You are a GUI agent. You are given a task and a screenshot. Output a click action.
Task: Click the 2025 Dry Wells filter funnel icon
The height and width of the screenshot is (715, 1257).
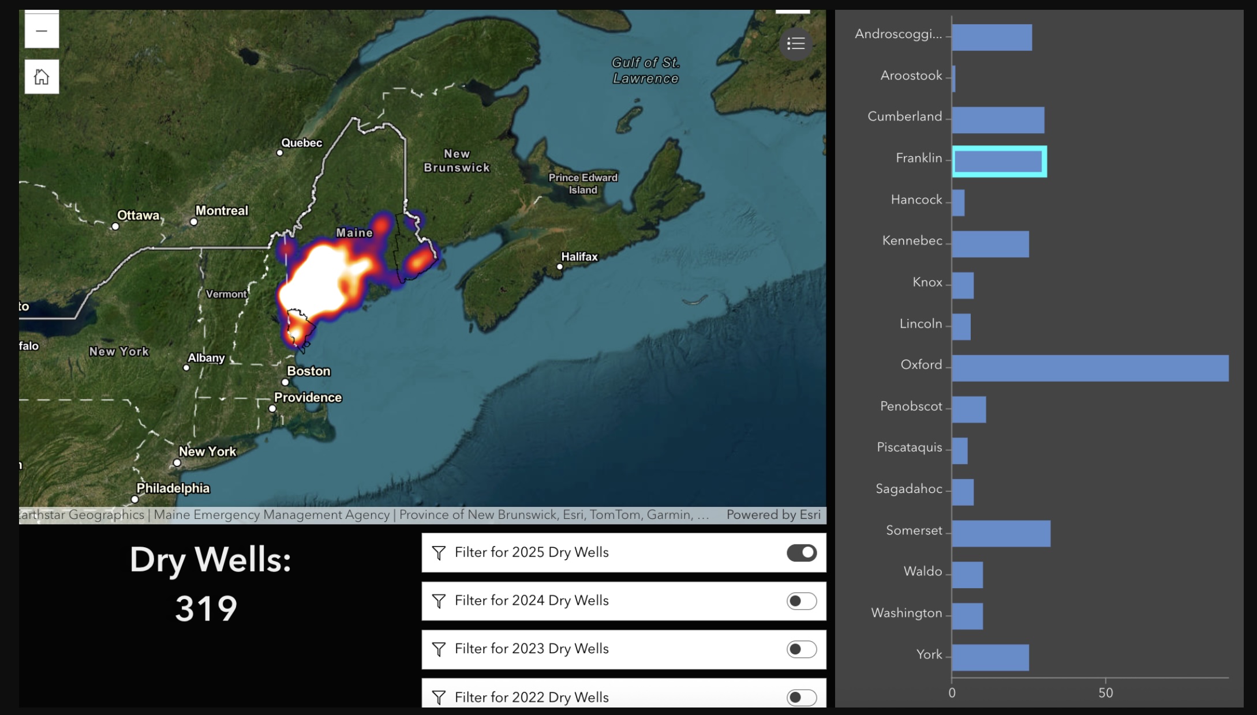(439, 553)
